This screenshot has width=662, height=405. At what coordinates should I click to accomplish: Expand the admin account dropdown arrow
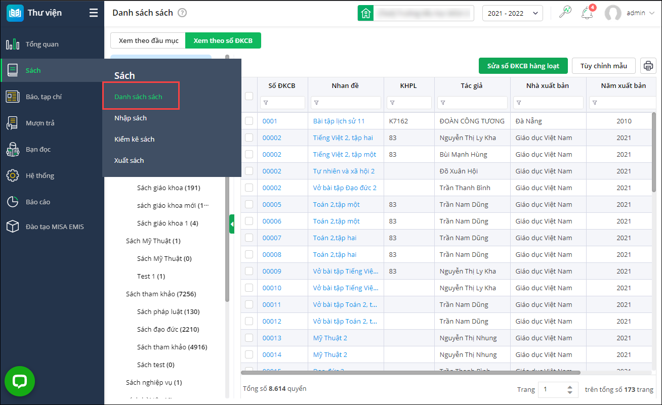click(651, 13)
